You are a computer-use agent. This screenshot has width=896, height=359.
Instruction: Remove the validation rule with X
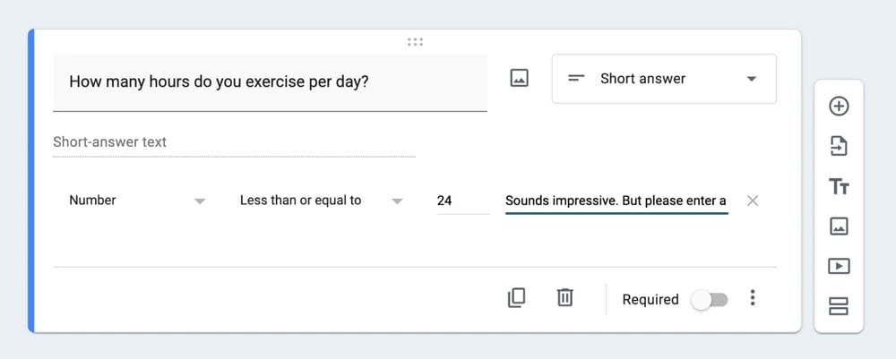[x=753, y=201]
